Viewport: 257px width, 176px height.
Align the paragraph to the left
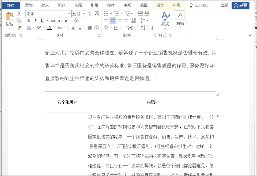[106, 21]
